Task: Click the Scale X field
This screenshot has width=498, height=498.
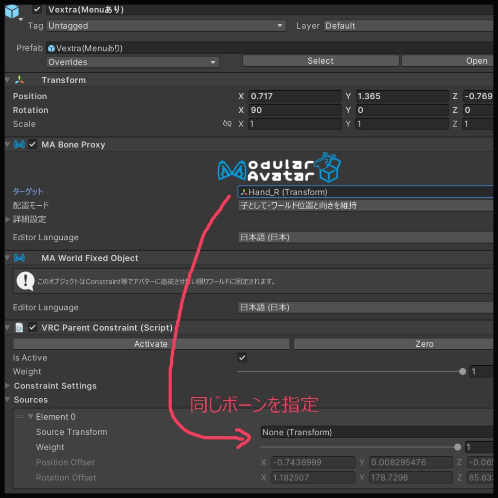Action: [295, 124]
